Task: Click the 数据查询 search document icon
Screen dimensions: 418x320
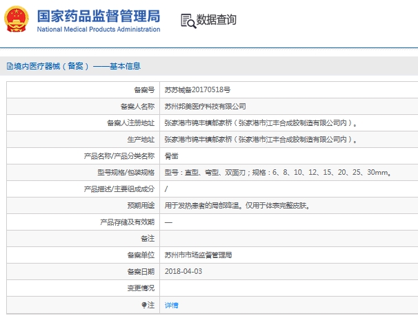Action: point(188,21)
